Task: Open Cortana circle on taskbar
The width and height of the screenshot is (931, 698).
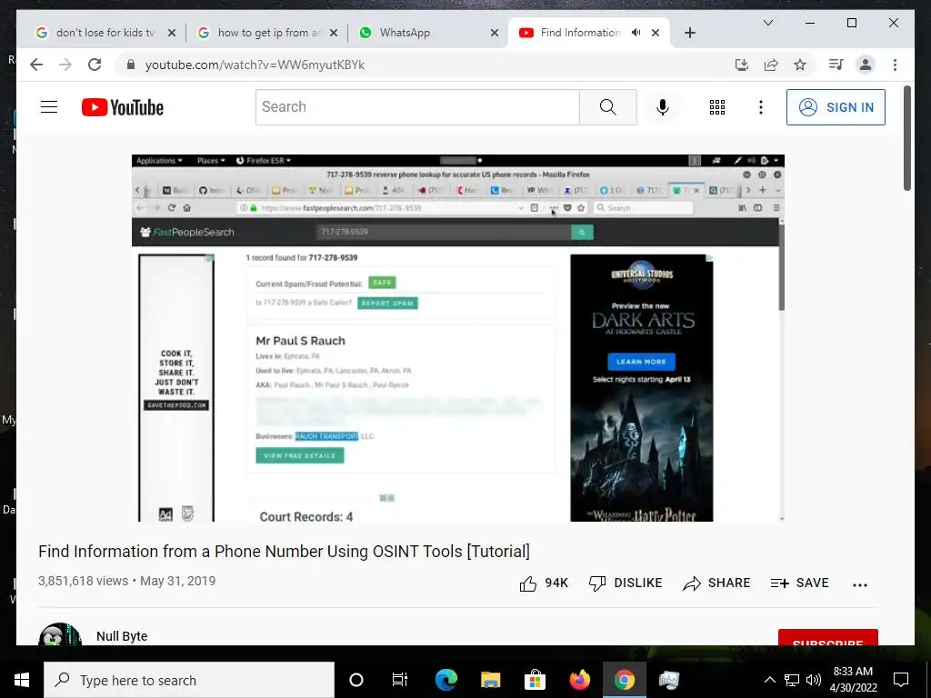Action: click(356, 680)
